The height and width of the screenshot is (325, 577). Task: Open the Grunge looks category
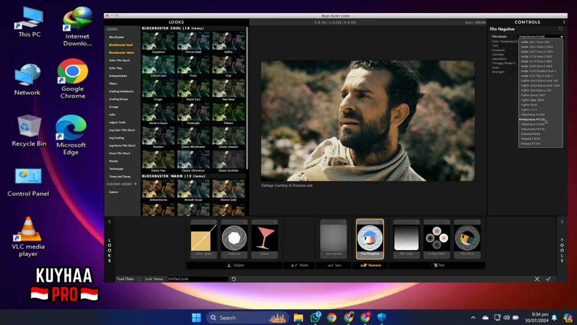pyautogui.click(x=114, y=107)
